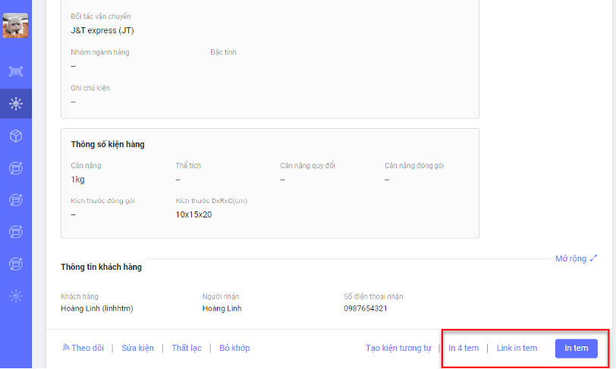616x369 pixels.
Task: Click the highlighted snowflake sidebar icon
Action: click(x=16, y=104)
